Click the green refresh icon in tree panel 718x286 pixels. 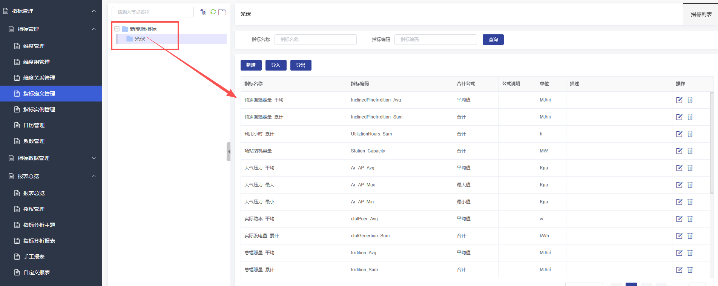click(x=213, y=12)
